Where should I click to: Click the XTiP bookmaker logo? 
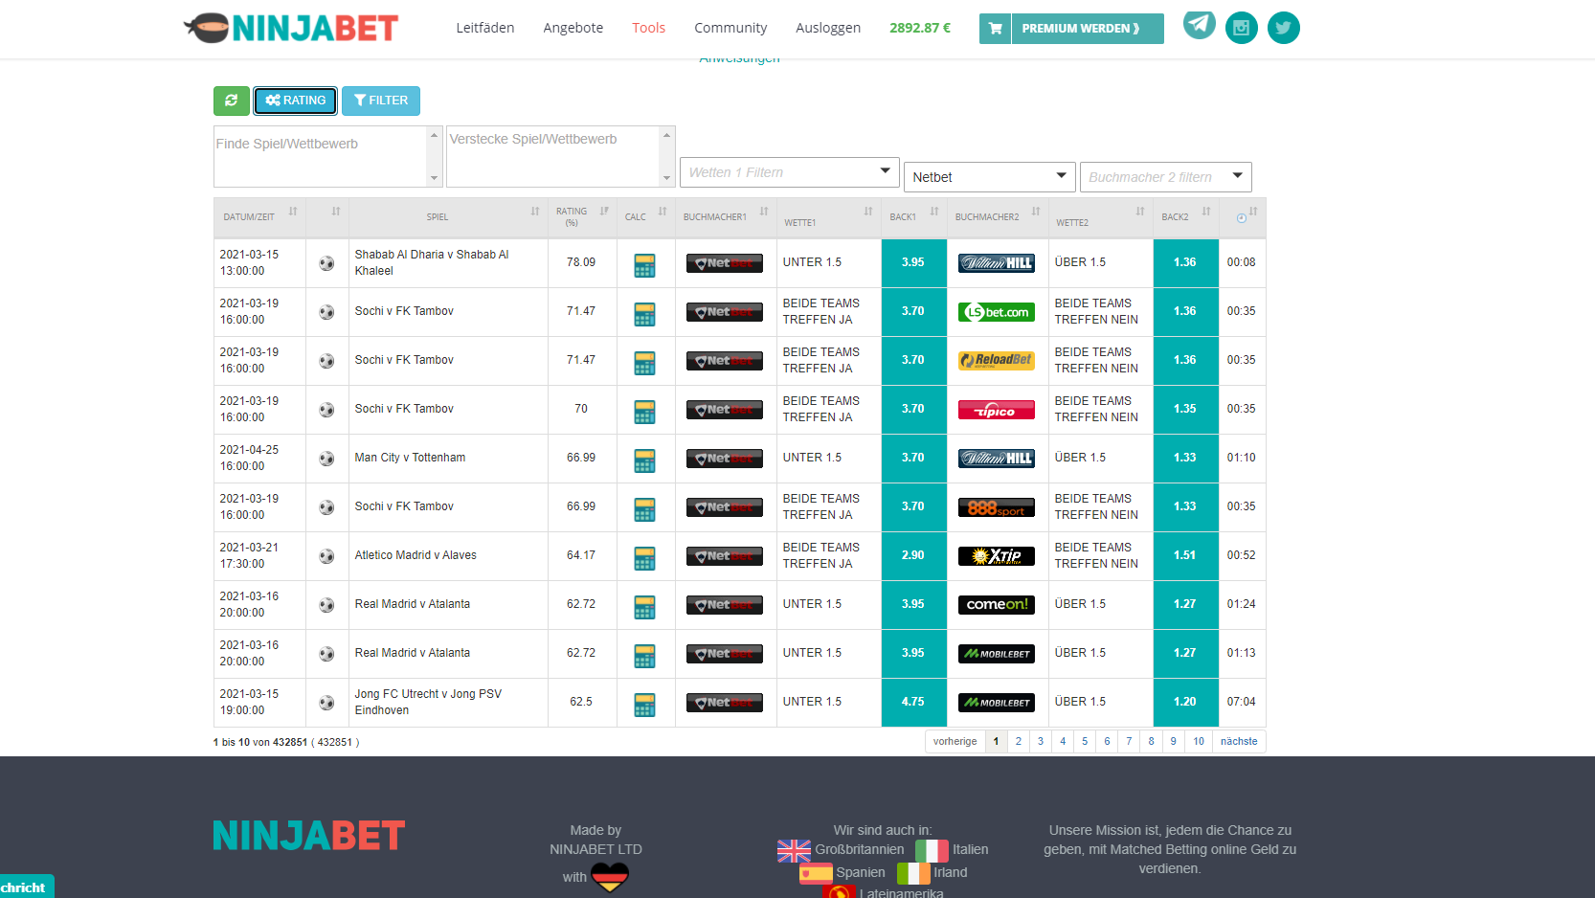[x=996, y=556]
